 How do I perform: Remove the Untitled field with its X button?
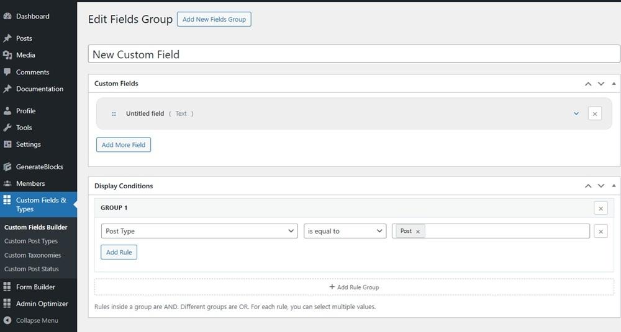point(594,114)
